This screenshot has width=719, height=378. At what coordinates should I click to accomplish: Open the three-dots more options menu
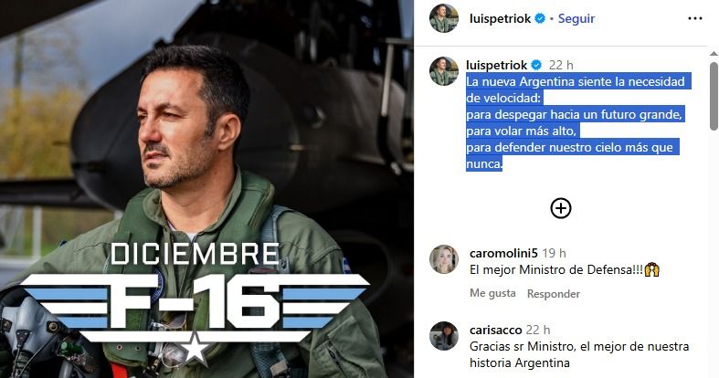694,19
